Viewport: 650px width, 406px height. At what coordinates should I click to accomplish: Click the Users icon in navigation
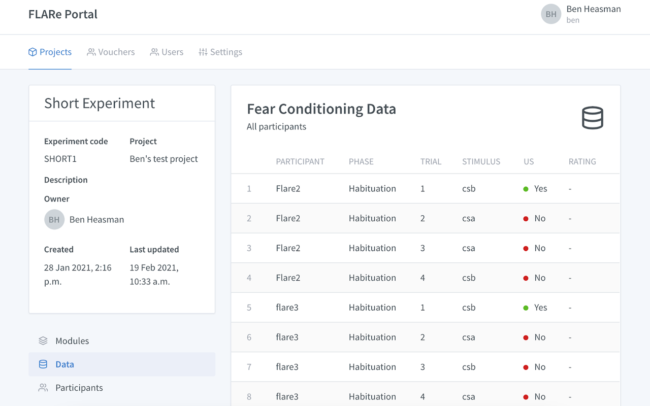[x=154, y=52]
